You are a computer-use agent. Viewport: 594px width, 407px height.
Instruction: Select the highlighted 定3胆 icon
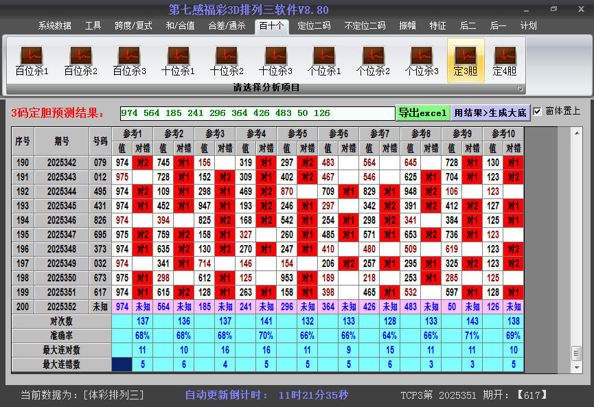(466, 60)
